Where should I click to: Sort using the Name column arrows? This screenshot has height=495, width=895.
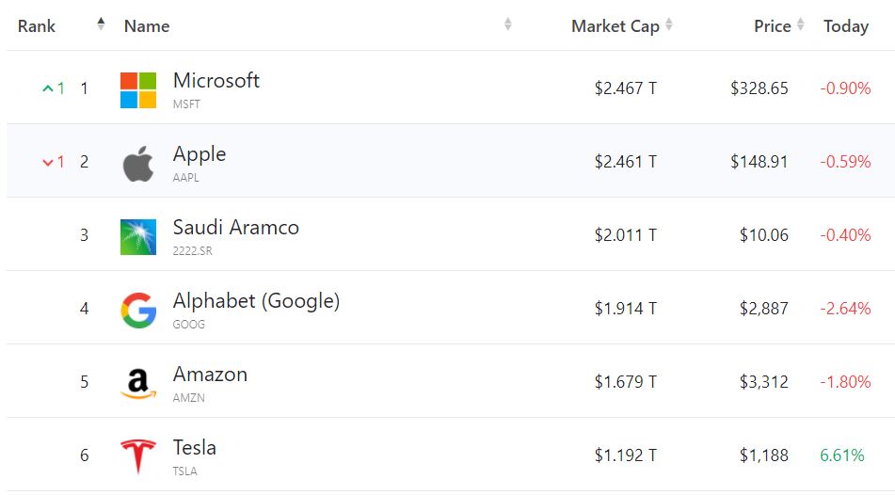click(508, 25)
